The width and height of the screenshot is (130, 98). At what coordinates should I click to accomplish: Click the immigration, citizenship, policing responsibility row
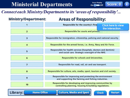pyautogui.click(x=82, y=38)
